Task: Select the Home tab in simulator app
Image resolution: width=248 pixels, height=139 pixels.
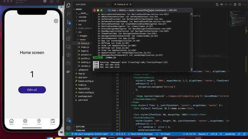Action: point(11,122)
